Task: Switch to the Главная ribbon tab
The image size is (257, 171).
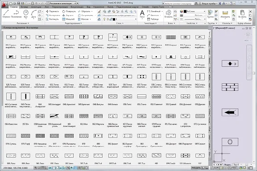Action: [x=14, y=7]
